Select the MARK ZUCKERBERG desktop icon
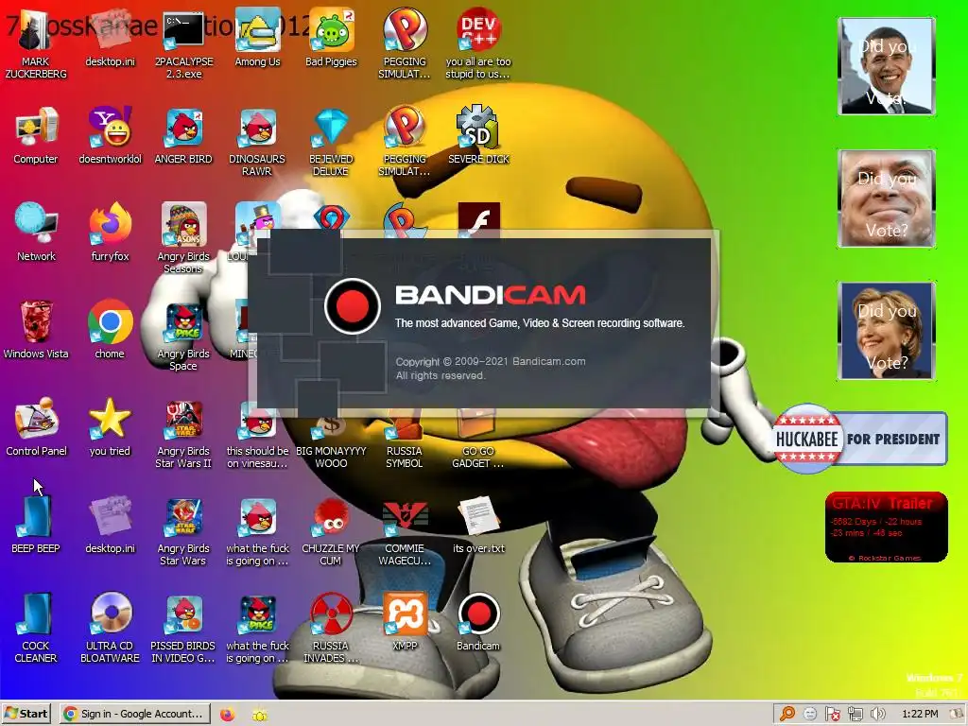968x726 pixels. [36, 43]
